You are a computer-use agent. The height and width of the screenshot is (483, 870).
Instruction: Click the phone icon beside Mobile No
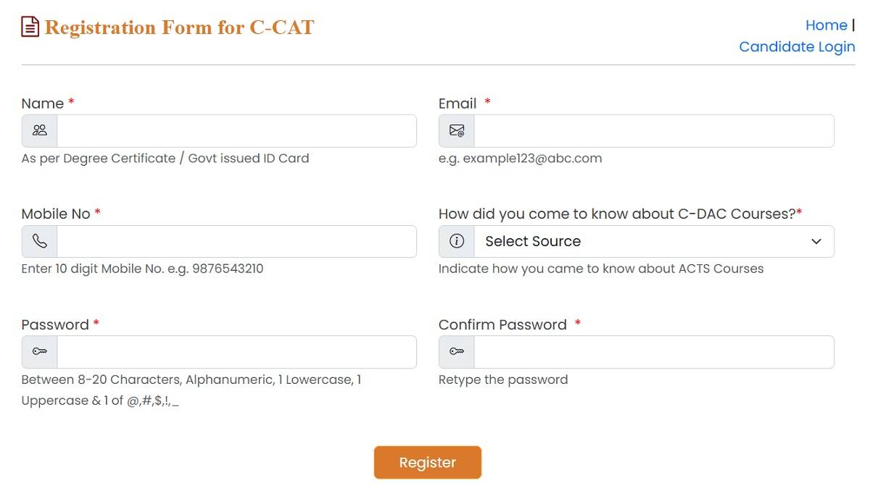coord(40,241)
